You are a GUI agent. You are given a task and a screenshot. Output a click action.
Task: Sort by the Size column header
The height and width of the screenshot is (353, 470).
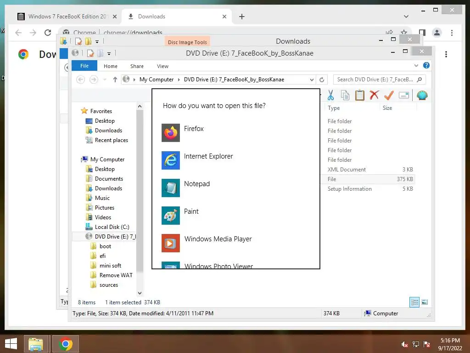387,108
